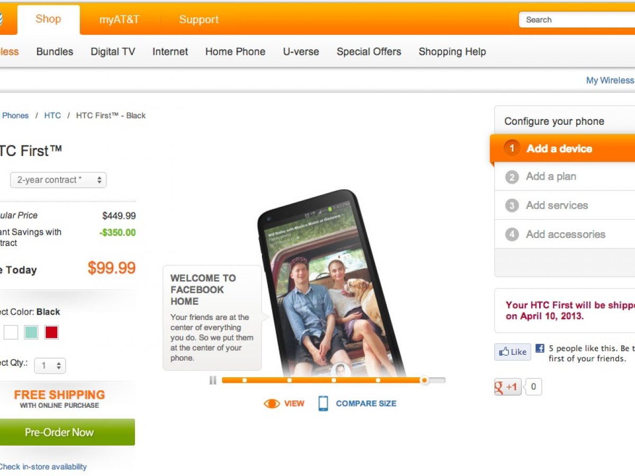The width and height of the screenshot is (635, 476).
Task: Open the Support tab
Action: coord(198,20)
